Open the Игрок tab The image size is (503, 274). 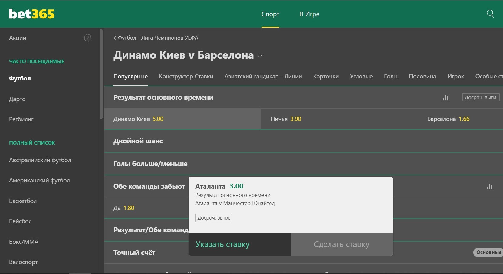456,77
